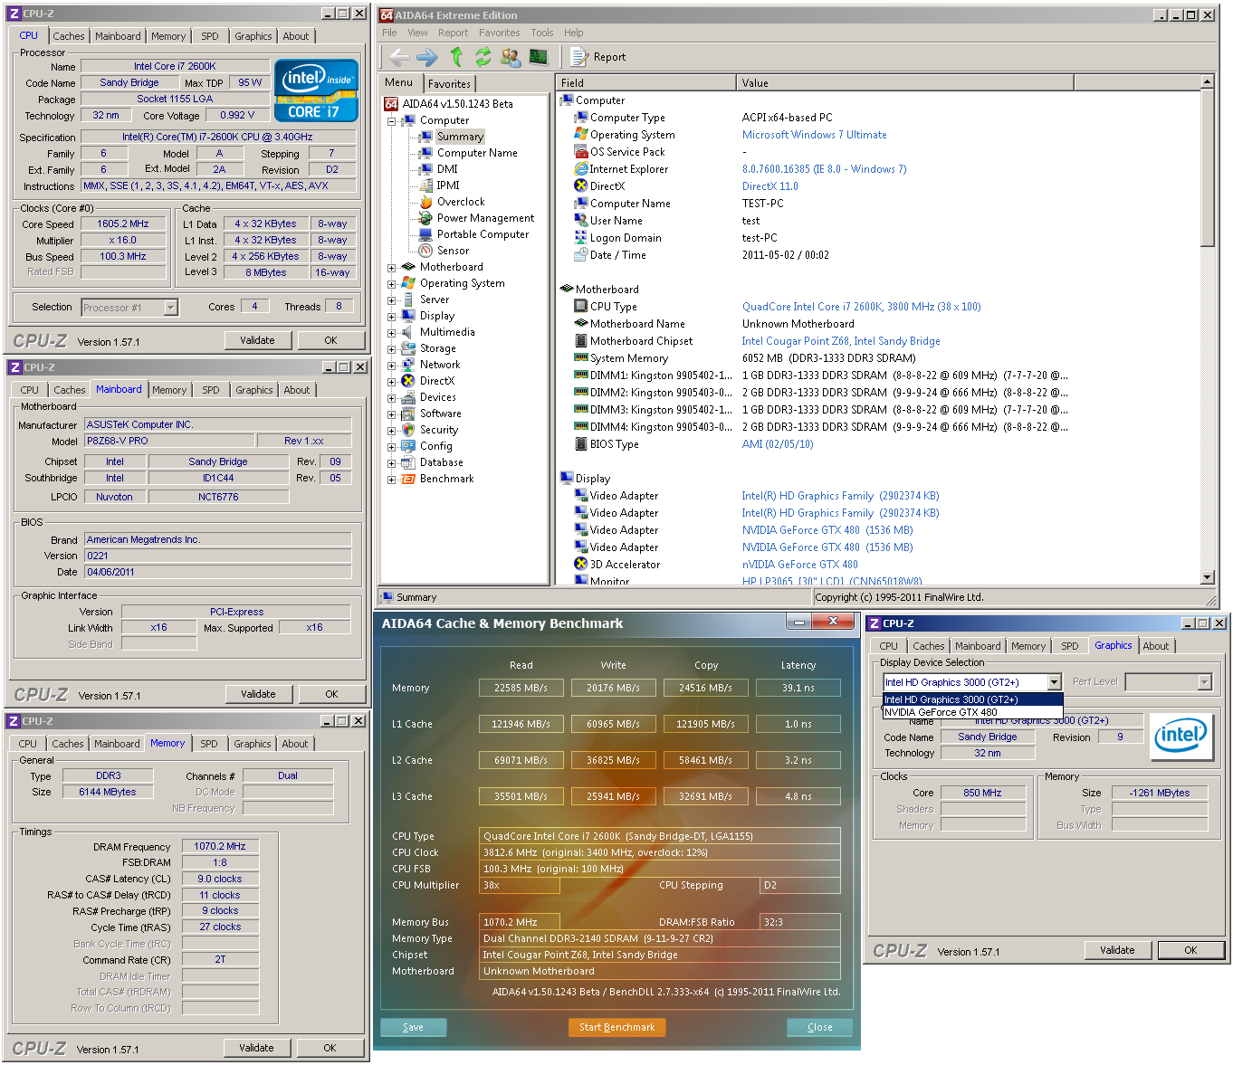Save the benchmark results
Viewport: 1233px width, 1065px height.
(x=413, y=1027)
